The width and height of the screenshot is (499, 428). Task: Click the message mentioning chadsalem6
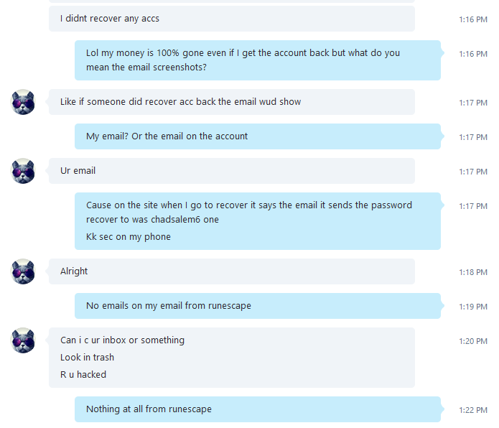point(249,213)
